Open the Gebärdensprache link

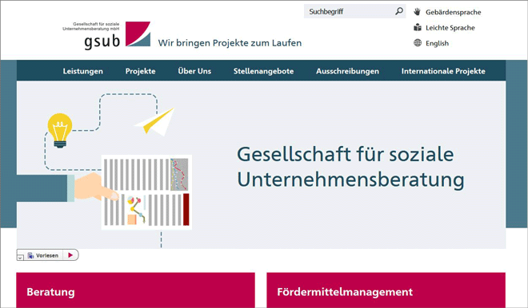click(454, 12)
